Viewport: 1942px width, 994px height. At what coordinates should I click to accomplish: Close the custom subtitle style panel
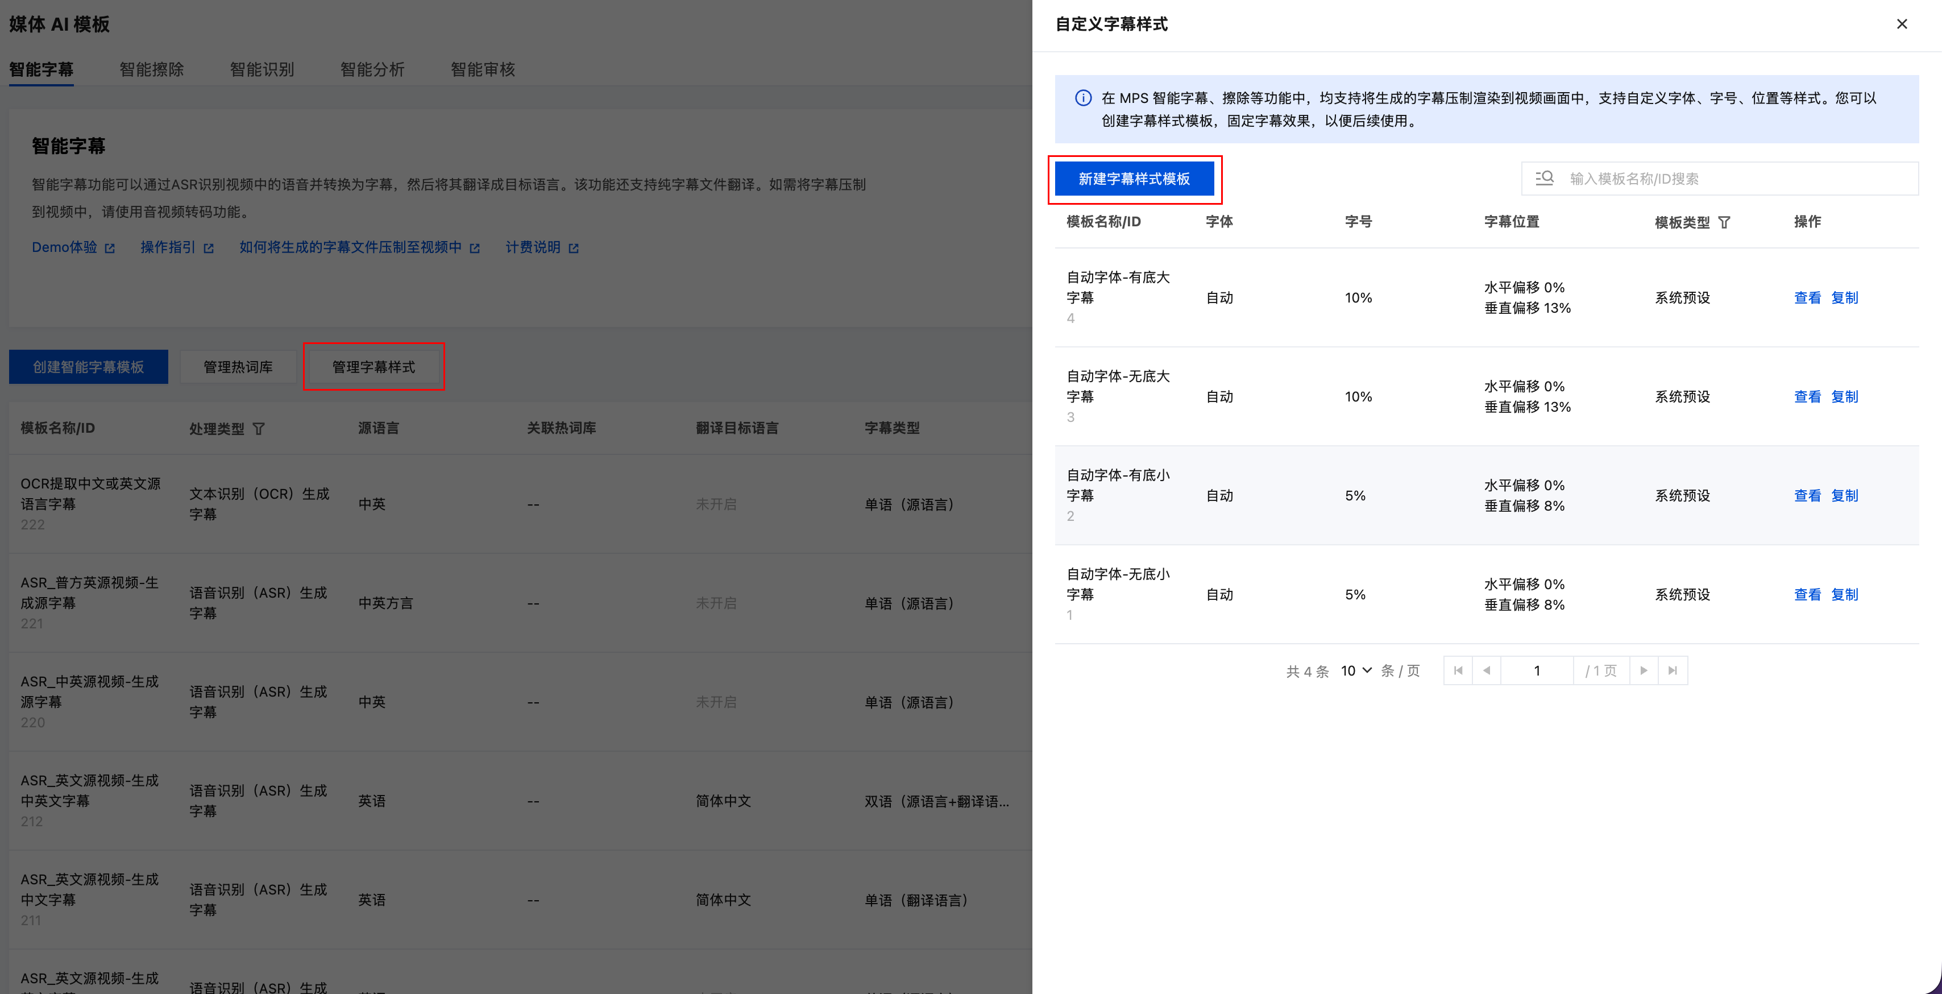(x=1901, y=24)
